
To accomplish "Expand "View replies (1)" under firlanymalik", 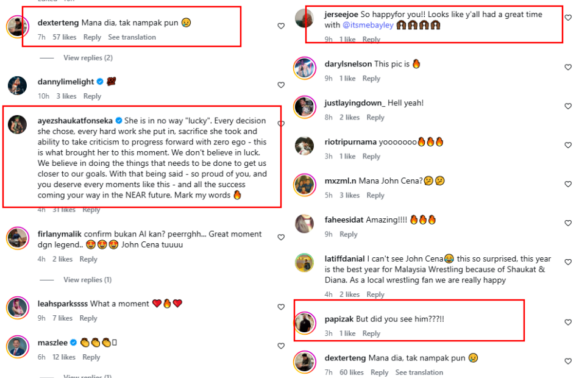I will (87, 280).
